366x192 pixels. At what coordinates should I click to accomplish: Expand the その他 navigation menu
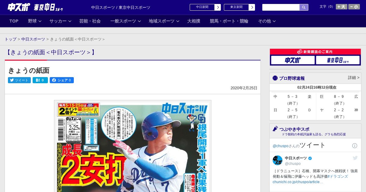pyautogui.click(x=267, y=21)
